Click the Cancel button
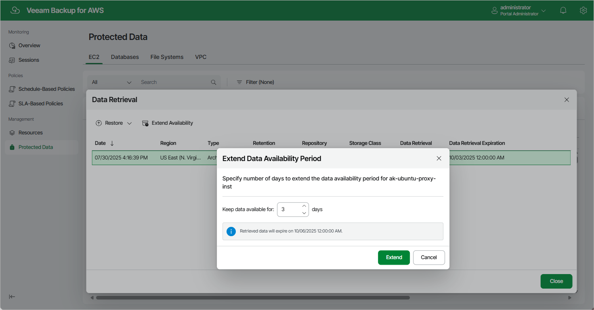The image size is (594, 310). pos(429,258)
